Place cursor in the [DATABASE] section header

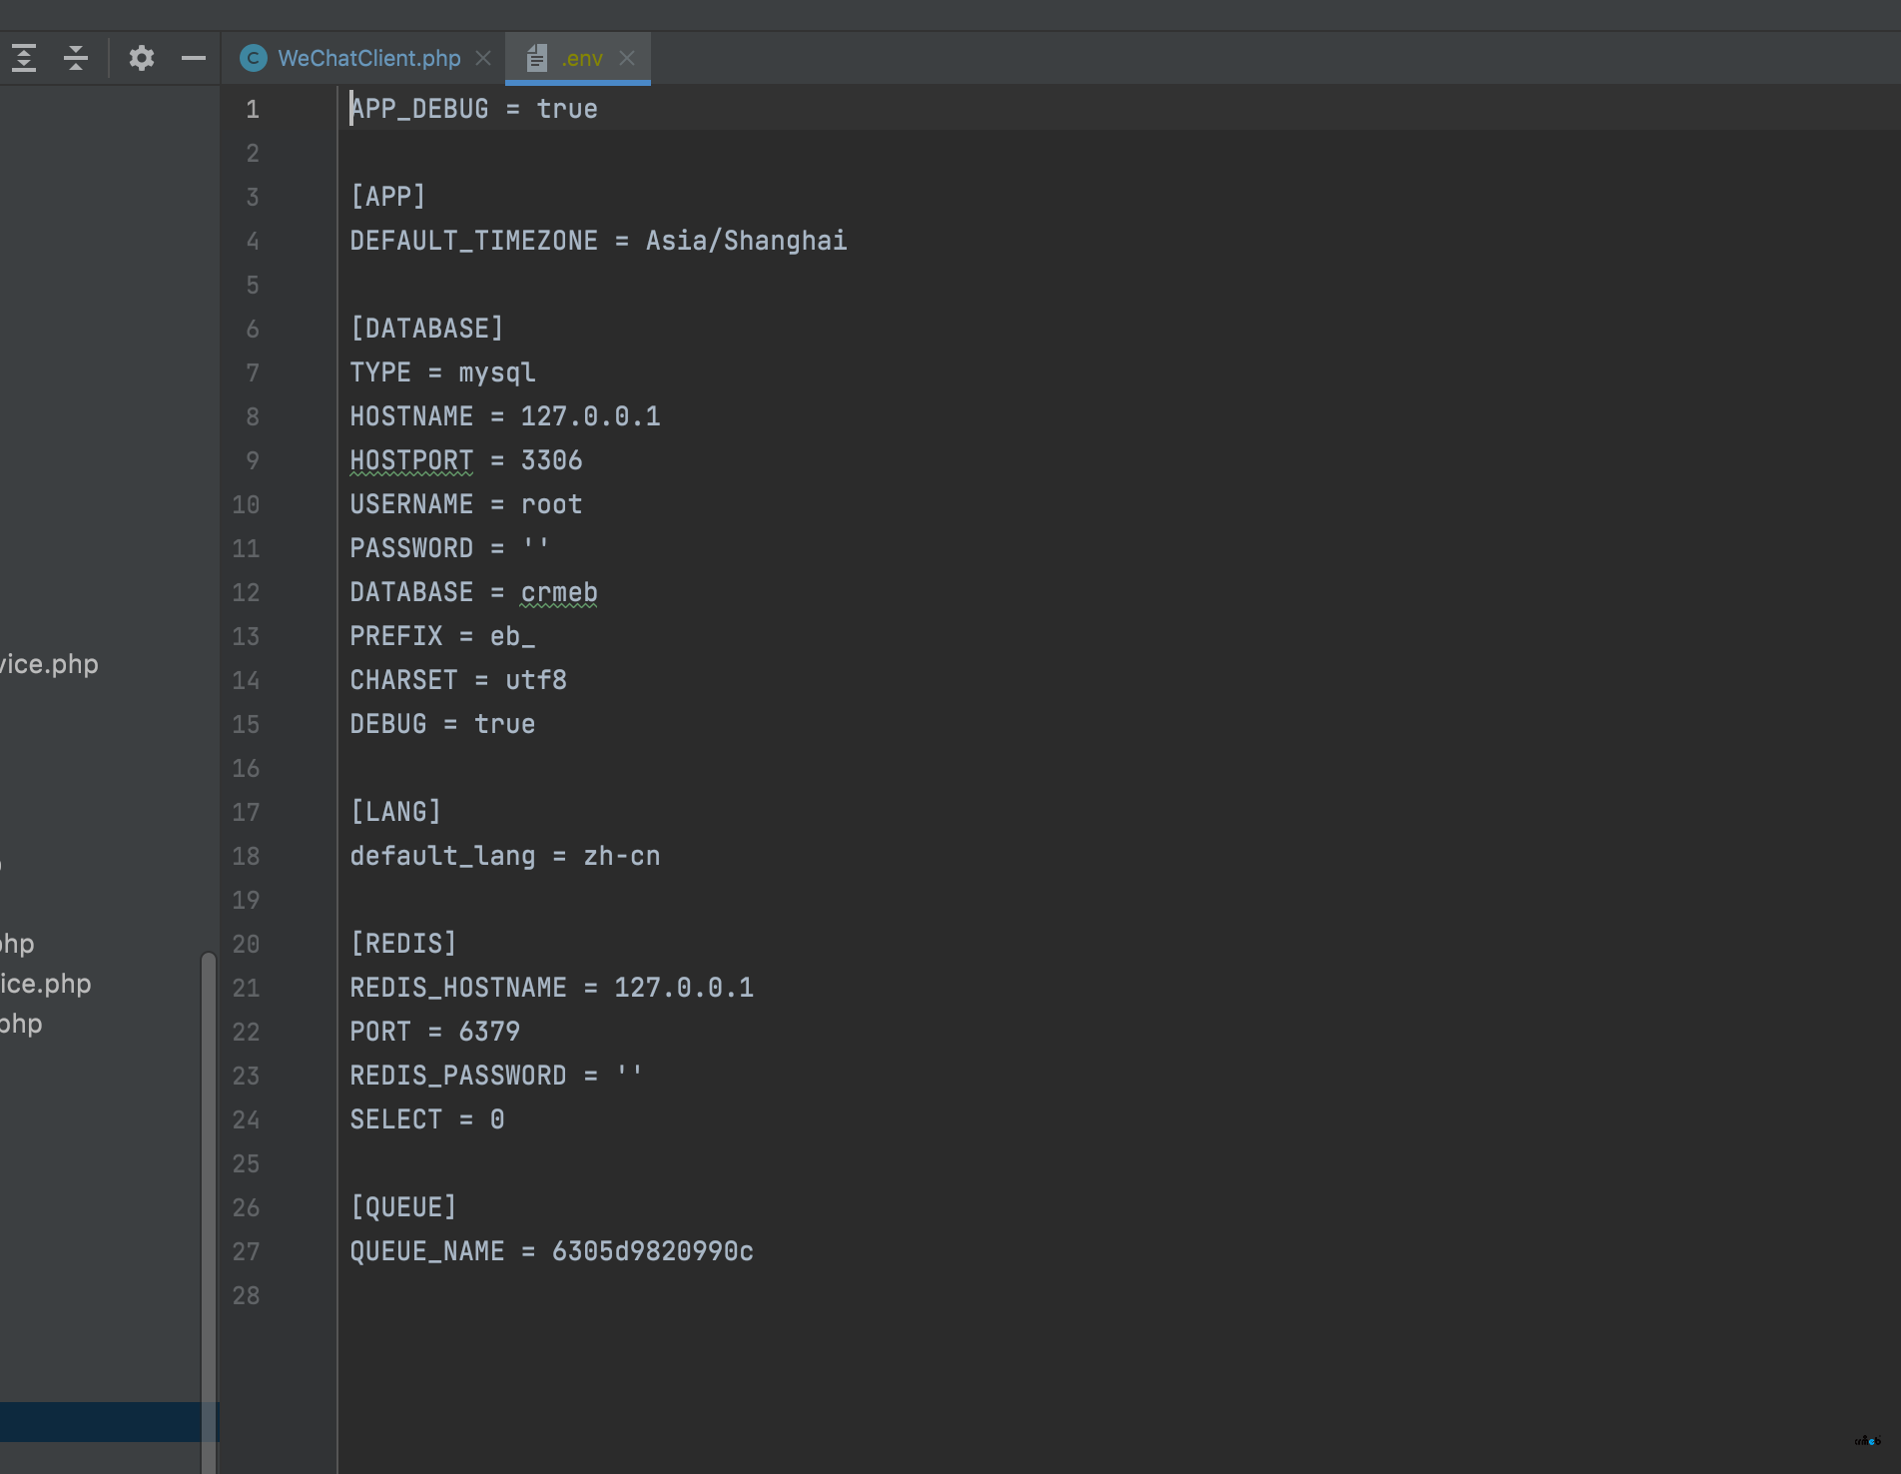[x=426, y=329]
